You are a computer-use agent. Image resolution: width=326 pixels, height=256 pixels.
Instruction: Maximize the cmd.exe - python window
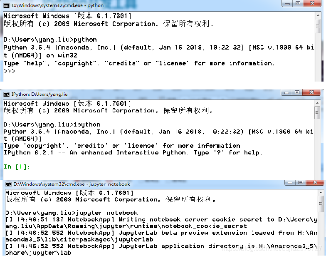[x=298, y=3]
